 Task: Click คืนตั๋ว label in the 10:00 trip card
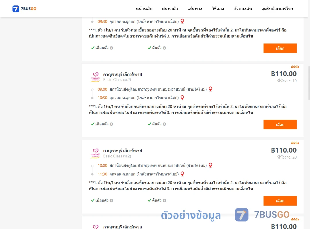pos(157,200)
